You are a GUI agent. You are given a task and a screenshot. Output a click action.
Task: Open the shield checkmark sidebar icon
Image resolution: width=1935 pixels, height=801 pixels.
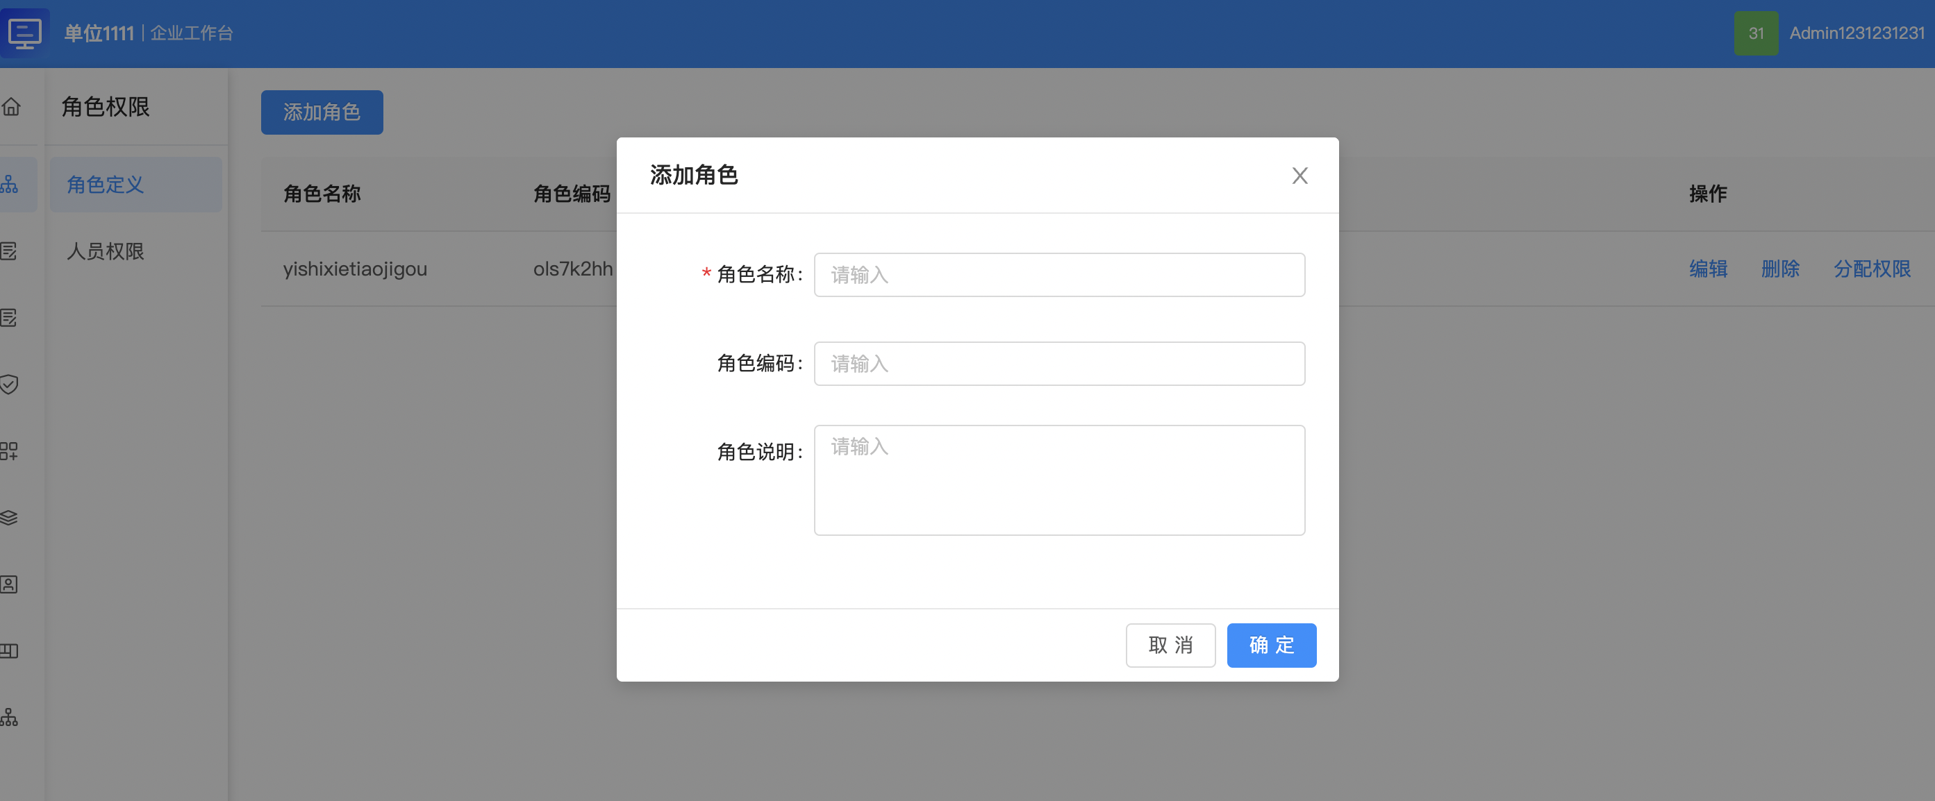tap(9, 385)
